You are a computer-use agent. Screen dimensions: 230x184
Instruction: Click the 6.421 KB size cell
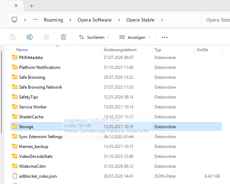click(212, 176)
